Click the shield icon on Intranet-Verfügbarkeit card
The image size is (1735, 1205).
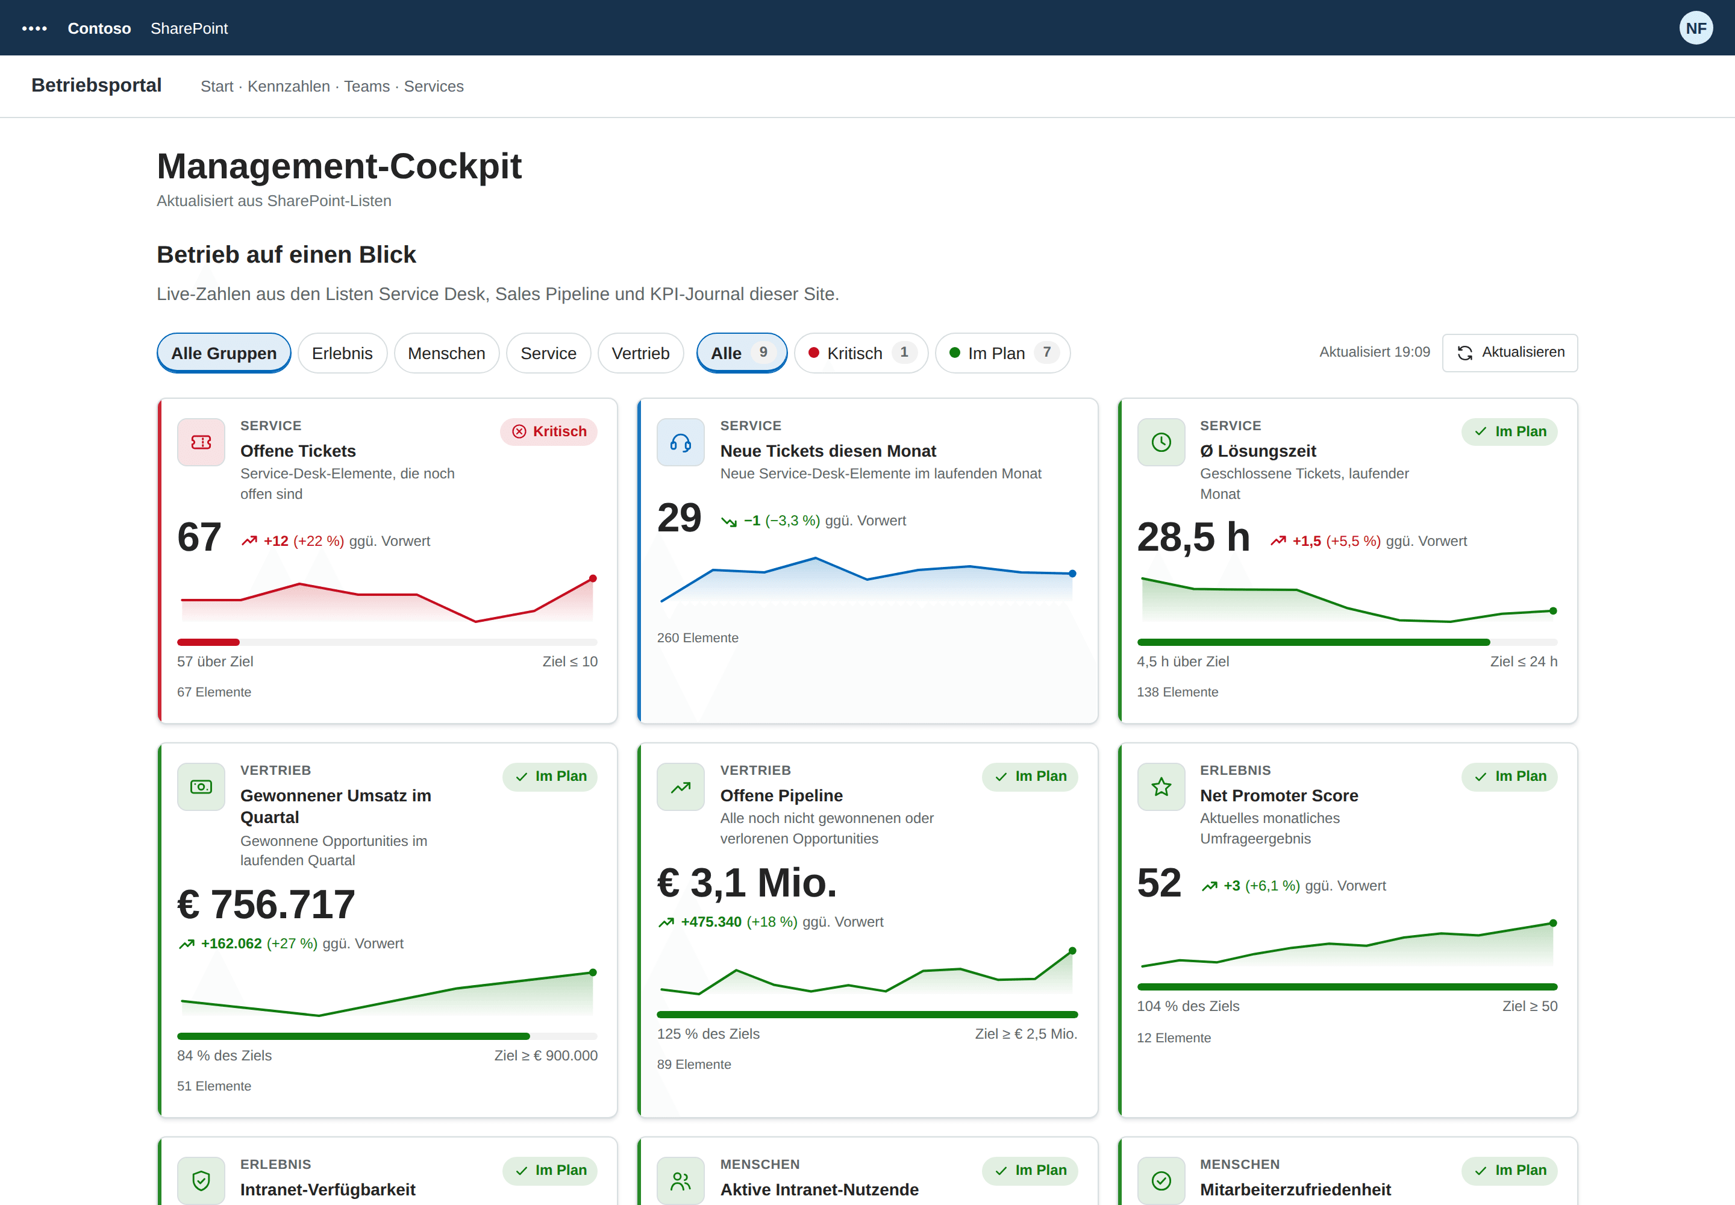point(201,1180)
